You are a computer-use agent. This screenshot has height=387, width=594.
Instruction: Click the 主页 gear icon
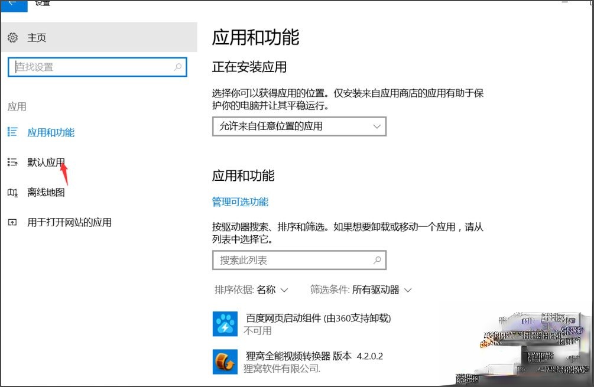[12, 37]
